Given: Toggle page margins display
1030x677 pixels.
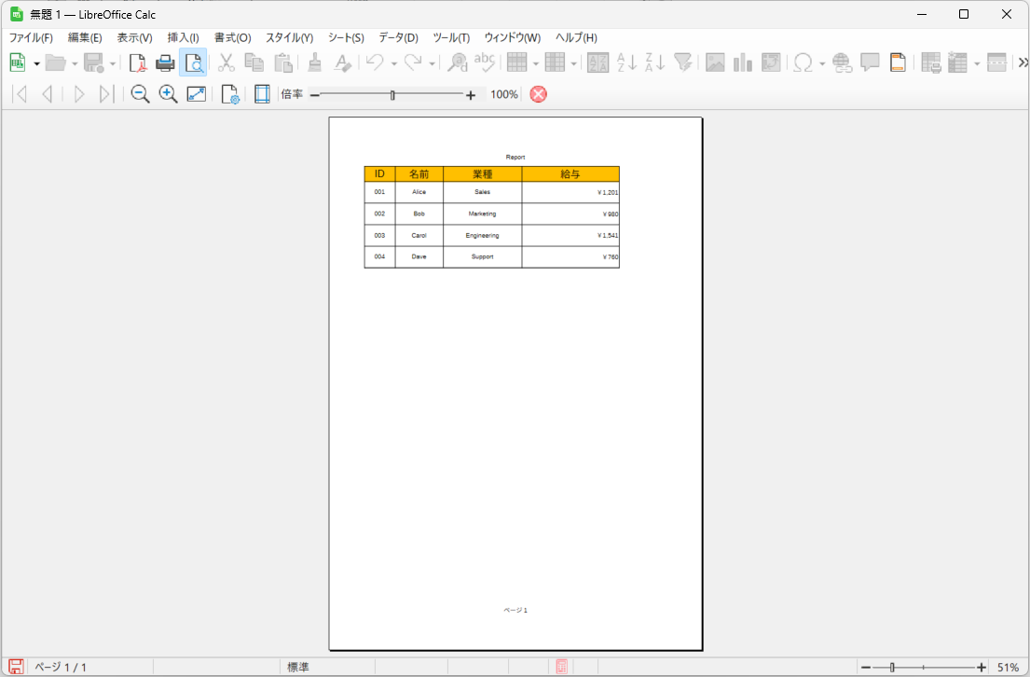Looking at the screenshot, I should [262, 94].
